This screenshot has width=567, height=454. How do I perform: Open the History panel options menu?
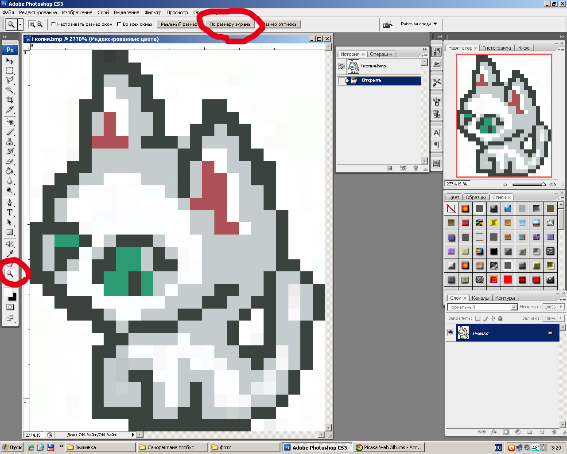(424, 55)
